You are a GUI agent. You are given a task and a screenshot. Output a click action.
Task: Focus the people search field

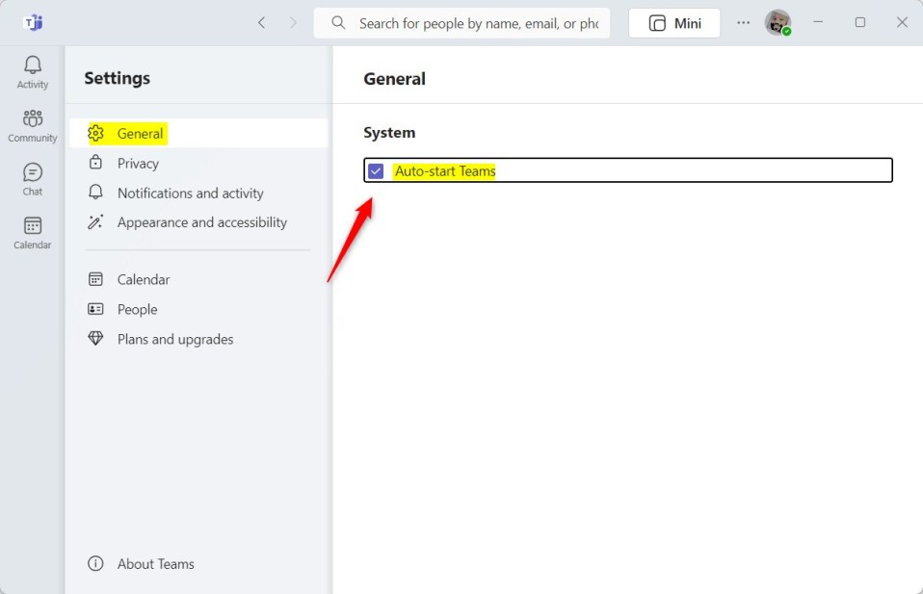pyautogui.click(x=461, y=23)
